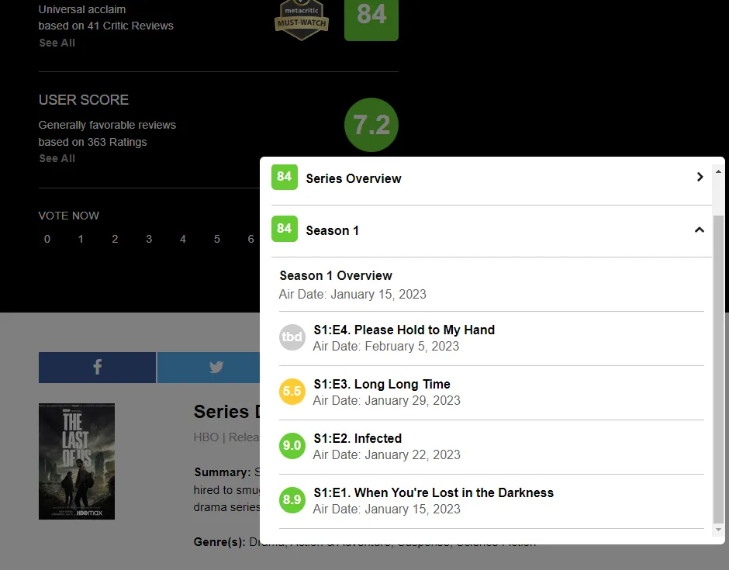The width and height of the screenshot is (729, 570).
Task: Click the 5.5 score circle for Long Long Time
Action: point(292,392)
